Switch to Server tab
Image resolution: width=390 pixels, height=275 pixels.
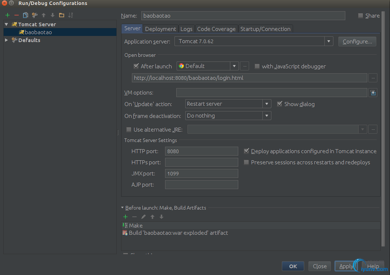click(x=132, y=28)
